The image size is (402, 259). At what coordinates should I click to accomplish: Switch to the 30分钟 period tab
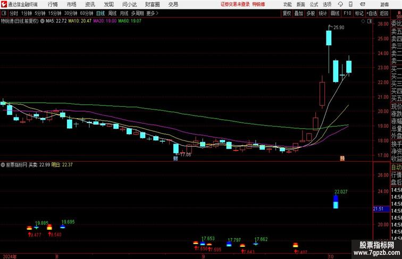click(71, 13)
